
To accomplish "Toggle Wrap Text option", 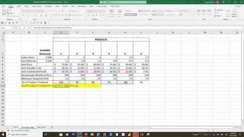I will pos(74,11).
